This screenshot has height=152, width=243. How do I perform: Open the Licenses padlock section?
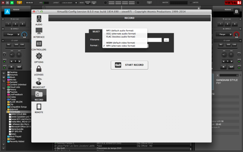(39, 71)
